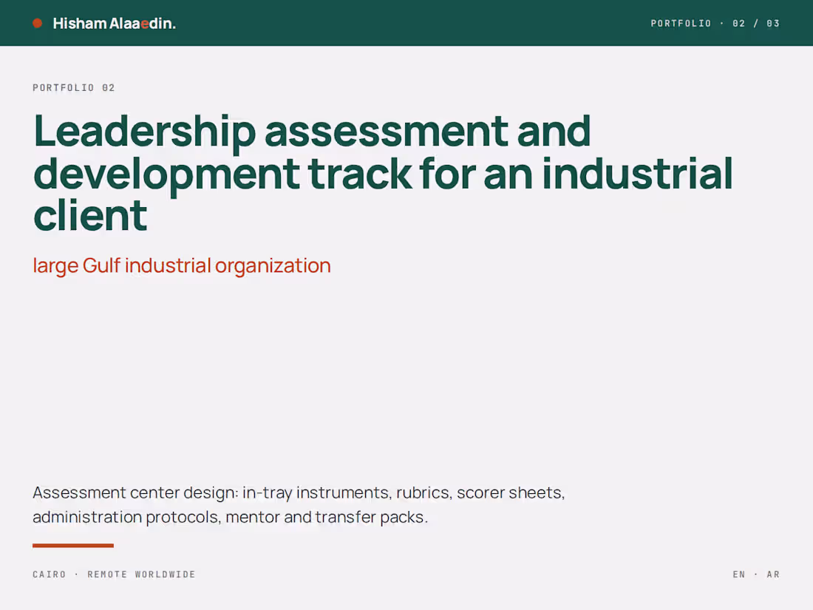Click the PORTFOLIO · 02 / 03 indicator
This screenshot has height=610, width=813.
tap(715, 24)
